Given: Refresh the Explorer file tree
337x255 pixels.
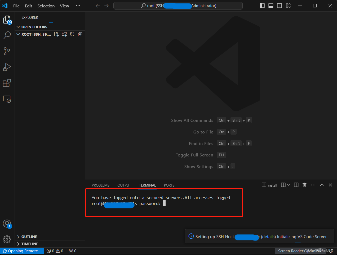Looking at the screenshot, I should coord(72,34).
